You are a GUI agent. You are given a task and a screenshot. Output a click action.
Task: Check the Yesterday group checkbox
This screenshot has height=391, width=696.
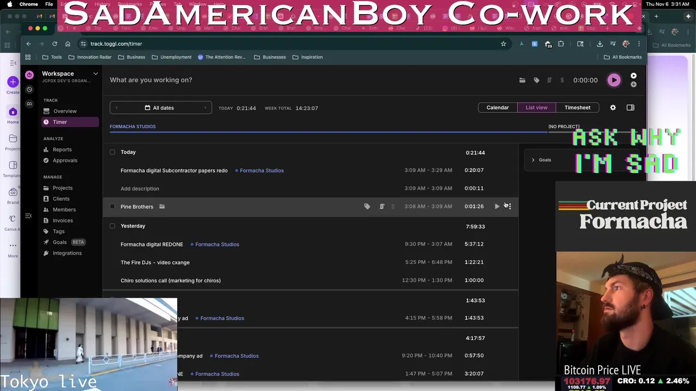113,226
